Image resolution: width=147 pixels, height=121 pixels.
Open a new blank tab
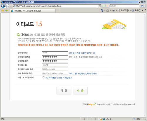coord(58,11)
